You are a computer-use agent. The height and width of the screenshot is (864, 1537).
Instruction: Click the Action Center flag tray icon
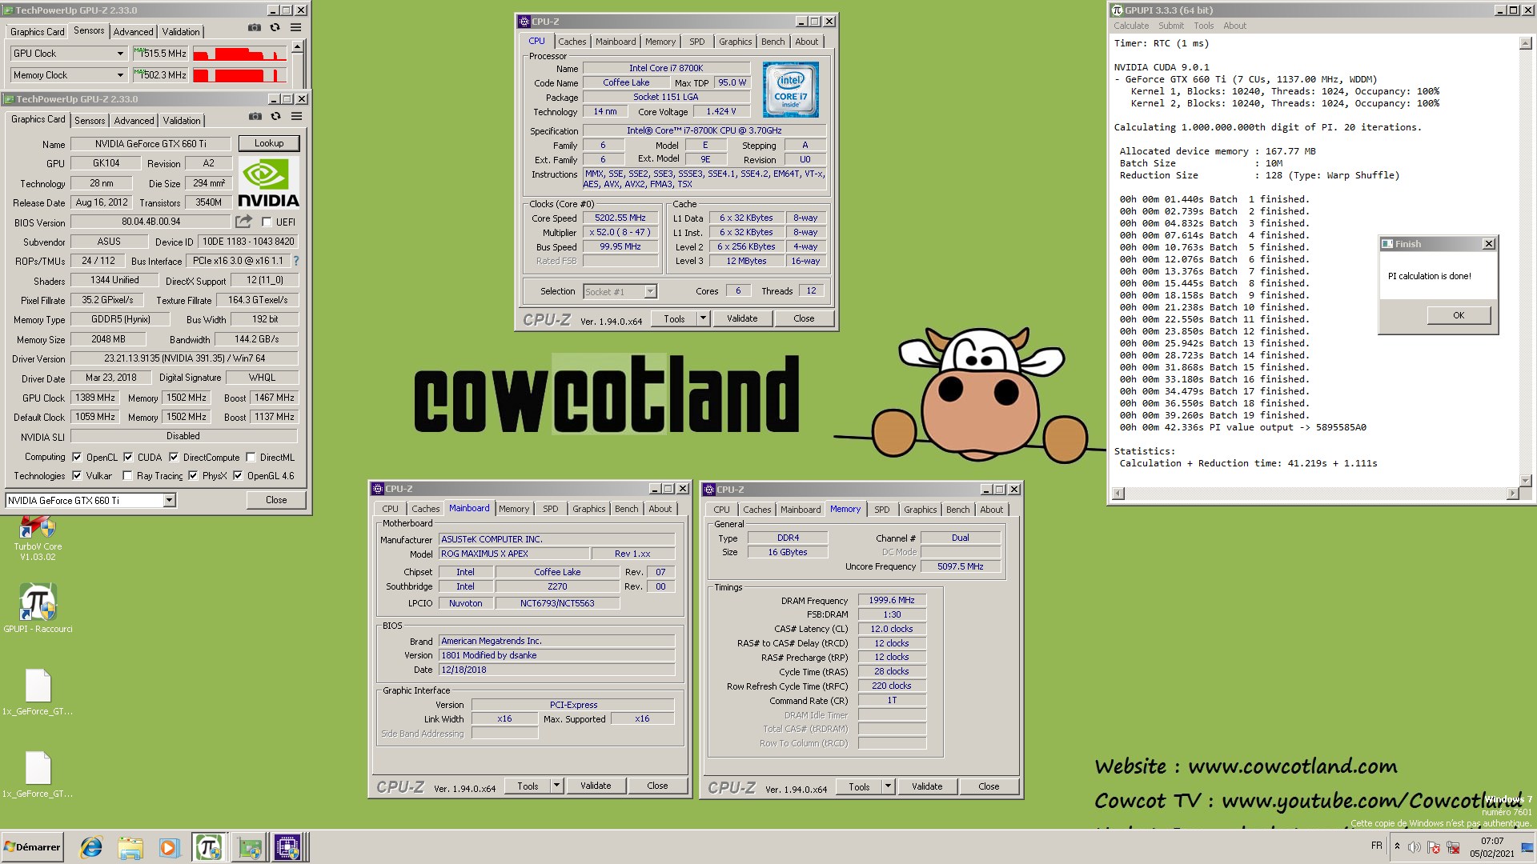(x=1434, y=847)
